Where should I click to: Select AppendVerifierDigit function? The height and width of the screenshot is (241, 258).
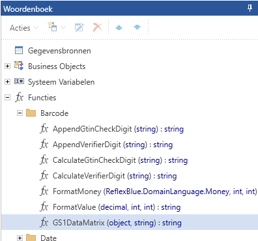[113, 145]
